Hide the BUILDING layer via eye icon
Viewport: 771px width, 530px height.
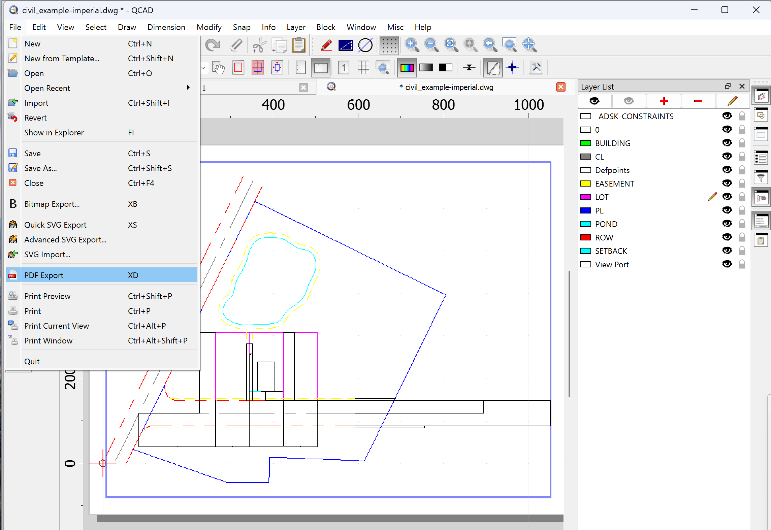[x=727, y=143]
